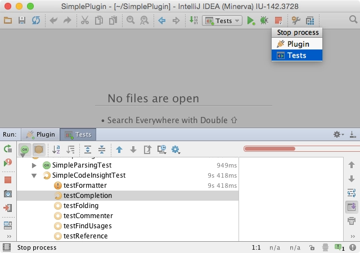Click the Exit icon in Run sidebar

(x=8, y=208)
